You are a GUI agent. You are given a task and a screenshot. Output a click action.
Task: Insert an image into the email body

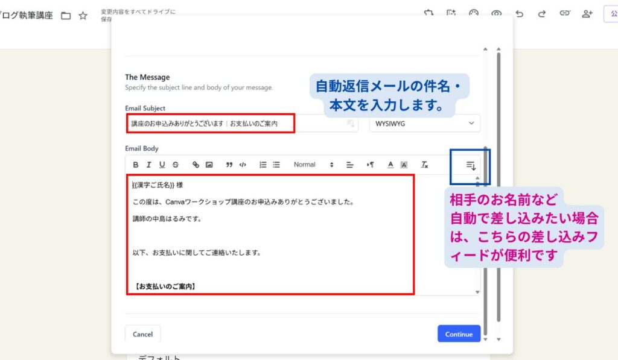209,165
